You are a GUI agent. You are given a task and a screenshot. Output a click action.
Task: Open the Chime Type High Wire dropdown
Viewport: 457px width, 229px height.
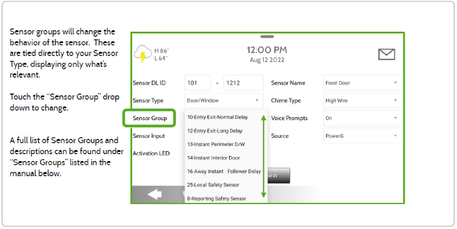[362, 100]
